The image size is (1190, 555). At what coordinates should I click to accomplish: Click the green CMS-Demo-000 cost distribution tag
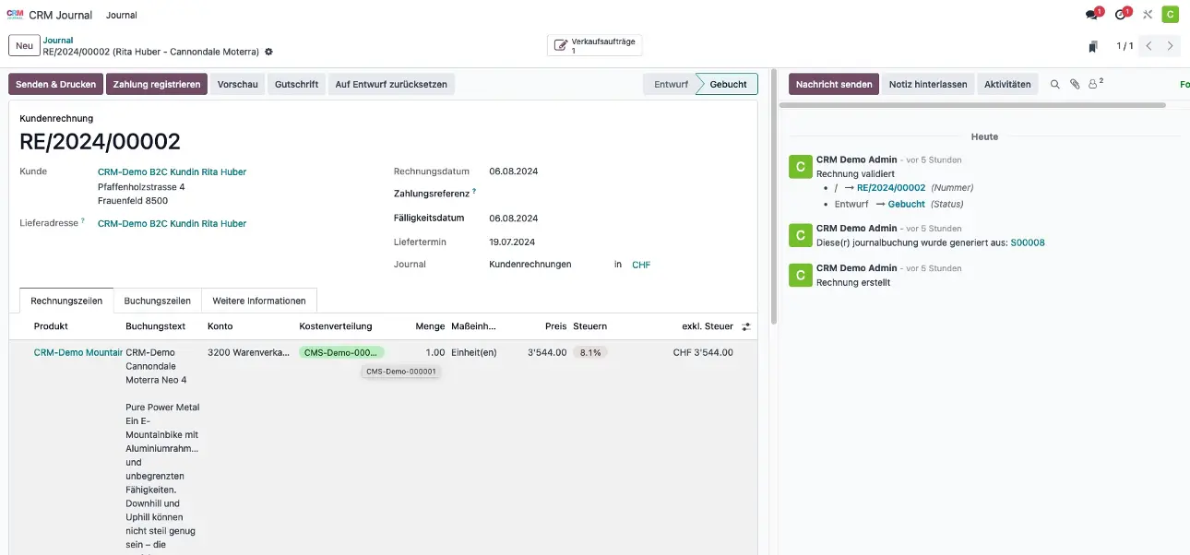[341, 352]
